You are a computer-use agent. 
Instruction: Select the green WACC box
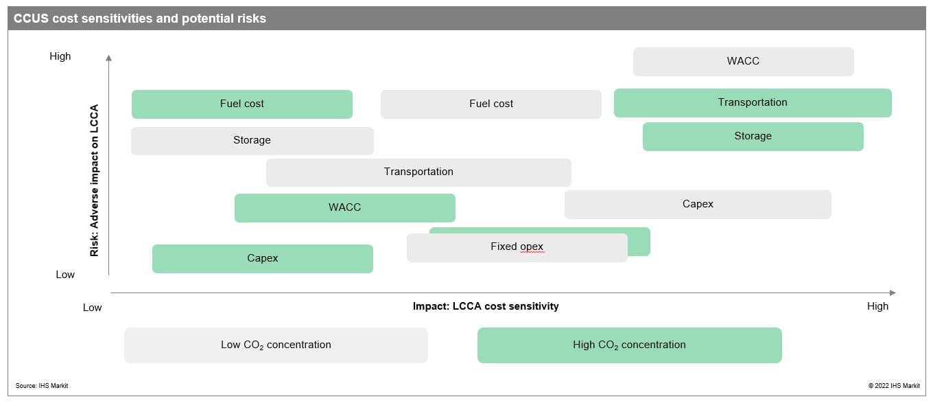(x=344, y=207)
